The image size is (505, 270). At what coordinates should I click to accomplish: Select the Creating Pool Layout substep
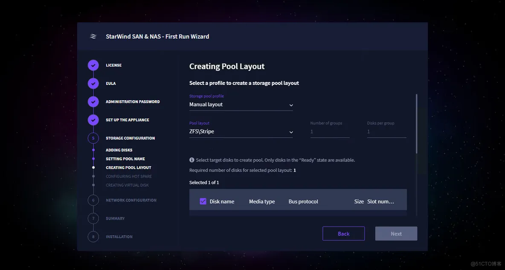pos(128,168)
